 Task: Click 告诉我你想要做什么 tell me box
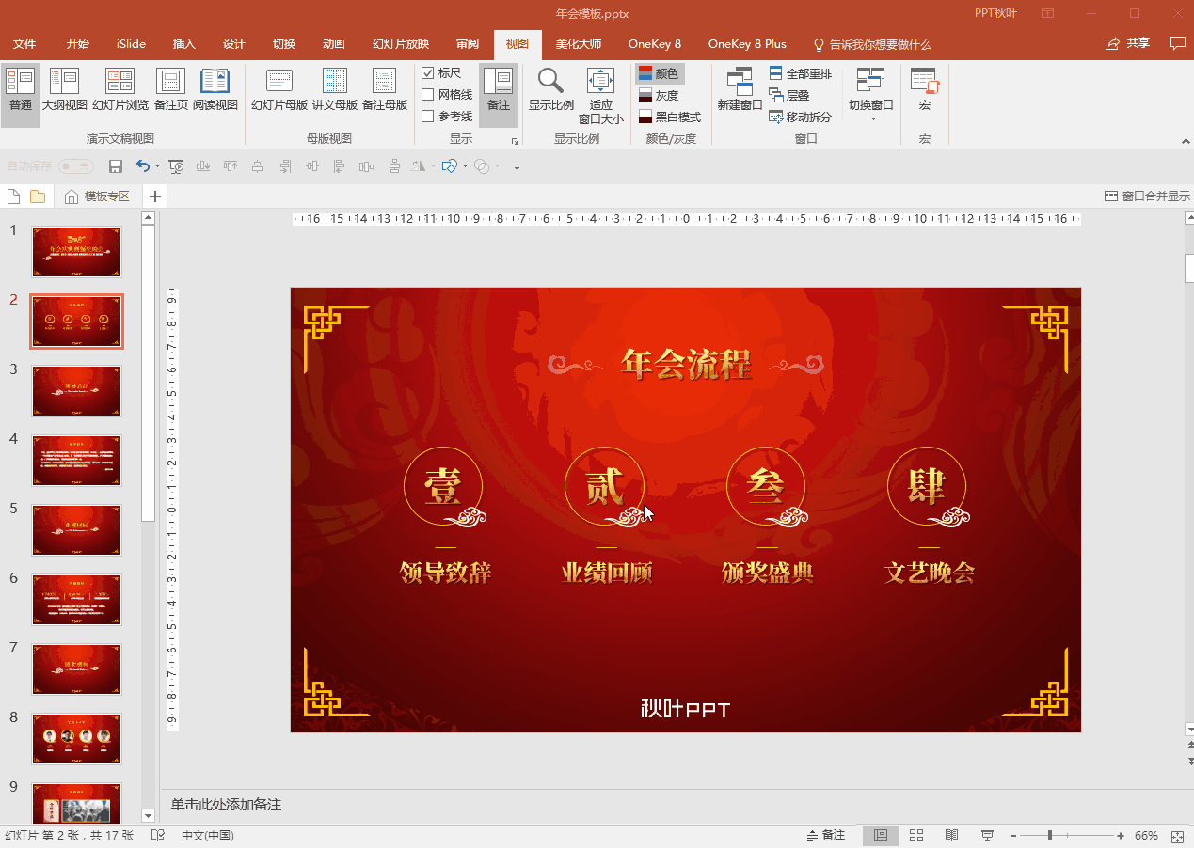click(871, 44)
